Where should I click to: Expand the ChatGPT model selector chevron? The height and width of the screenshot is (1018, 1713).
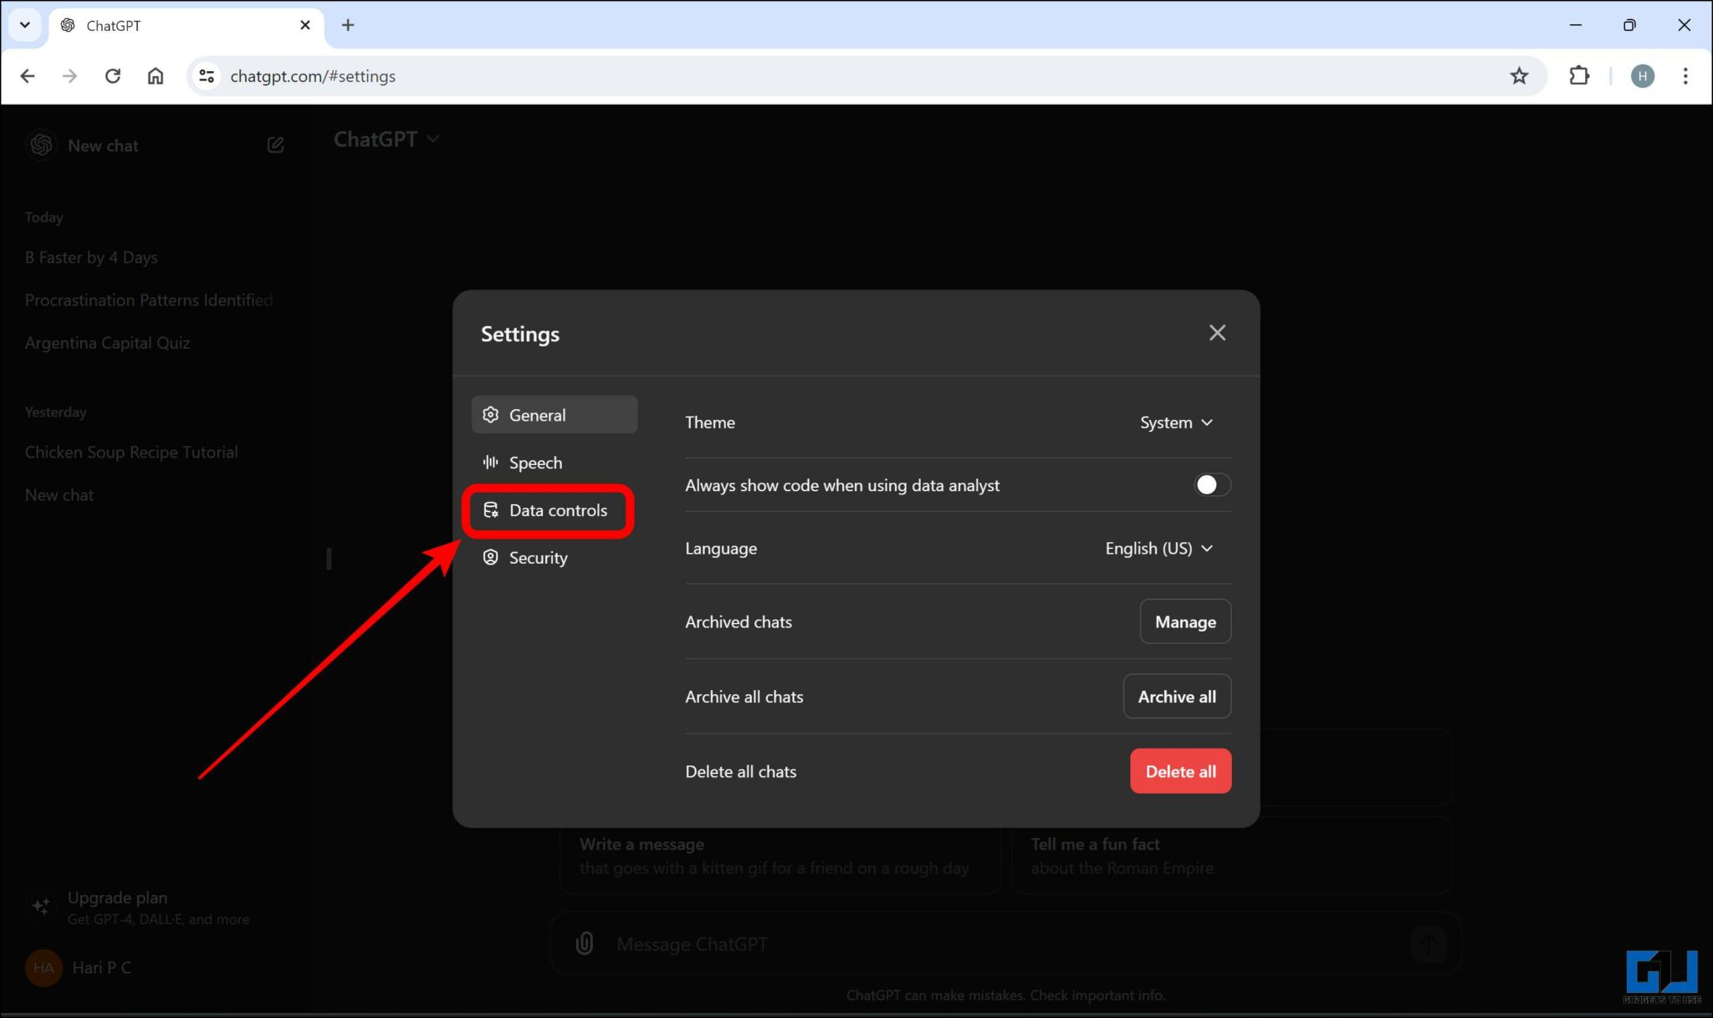tap(433, 139)
